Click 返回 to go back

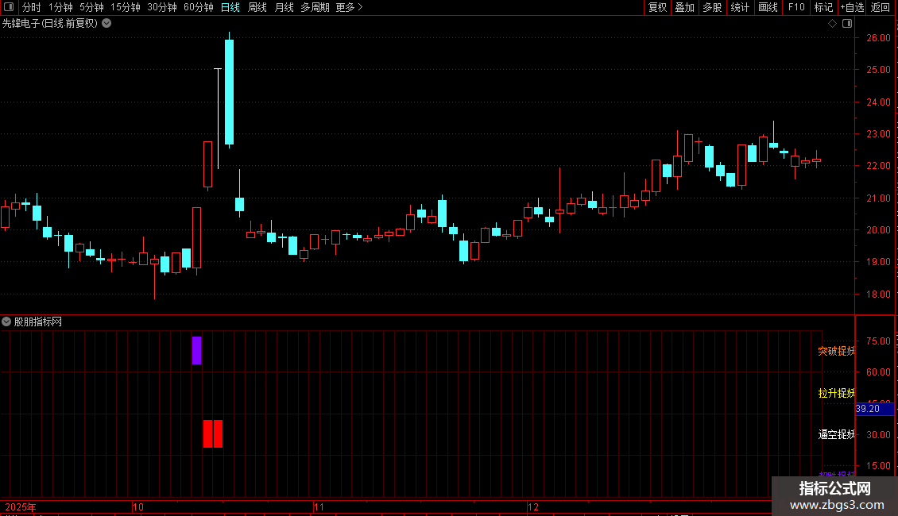click(881, 7)
